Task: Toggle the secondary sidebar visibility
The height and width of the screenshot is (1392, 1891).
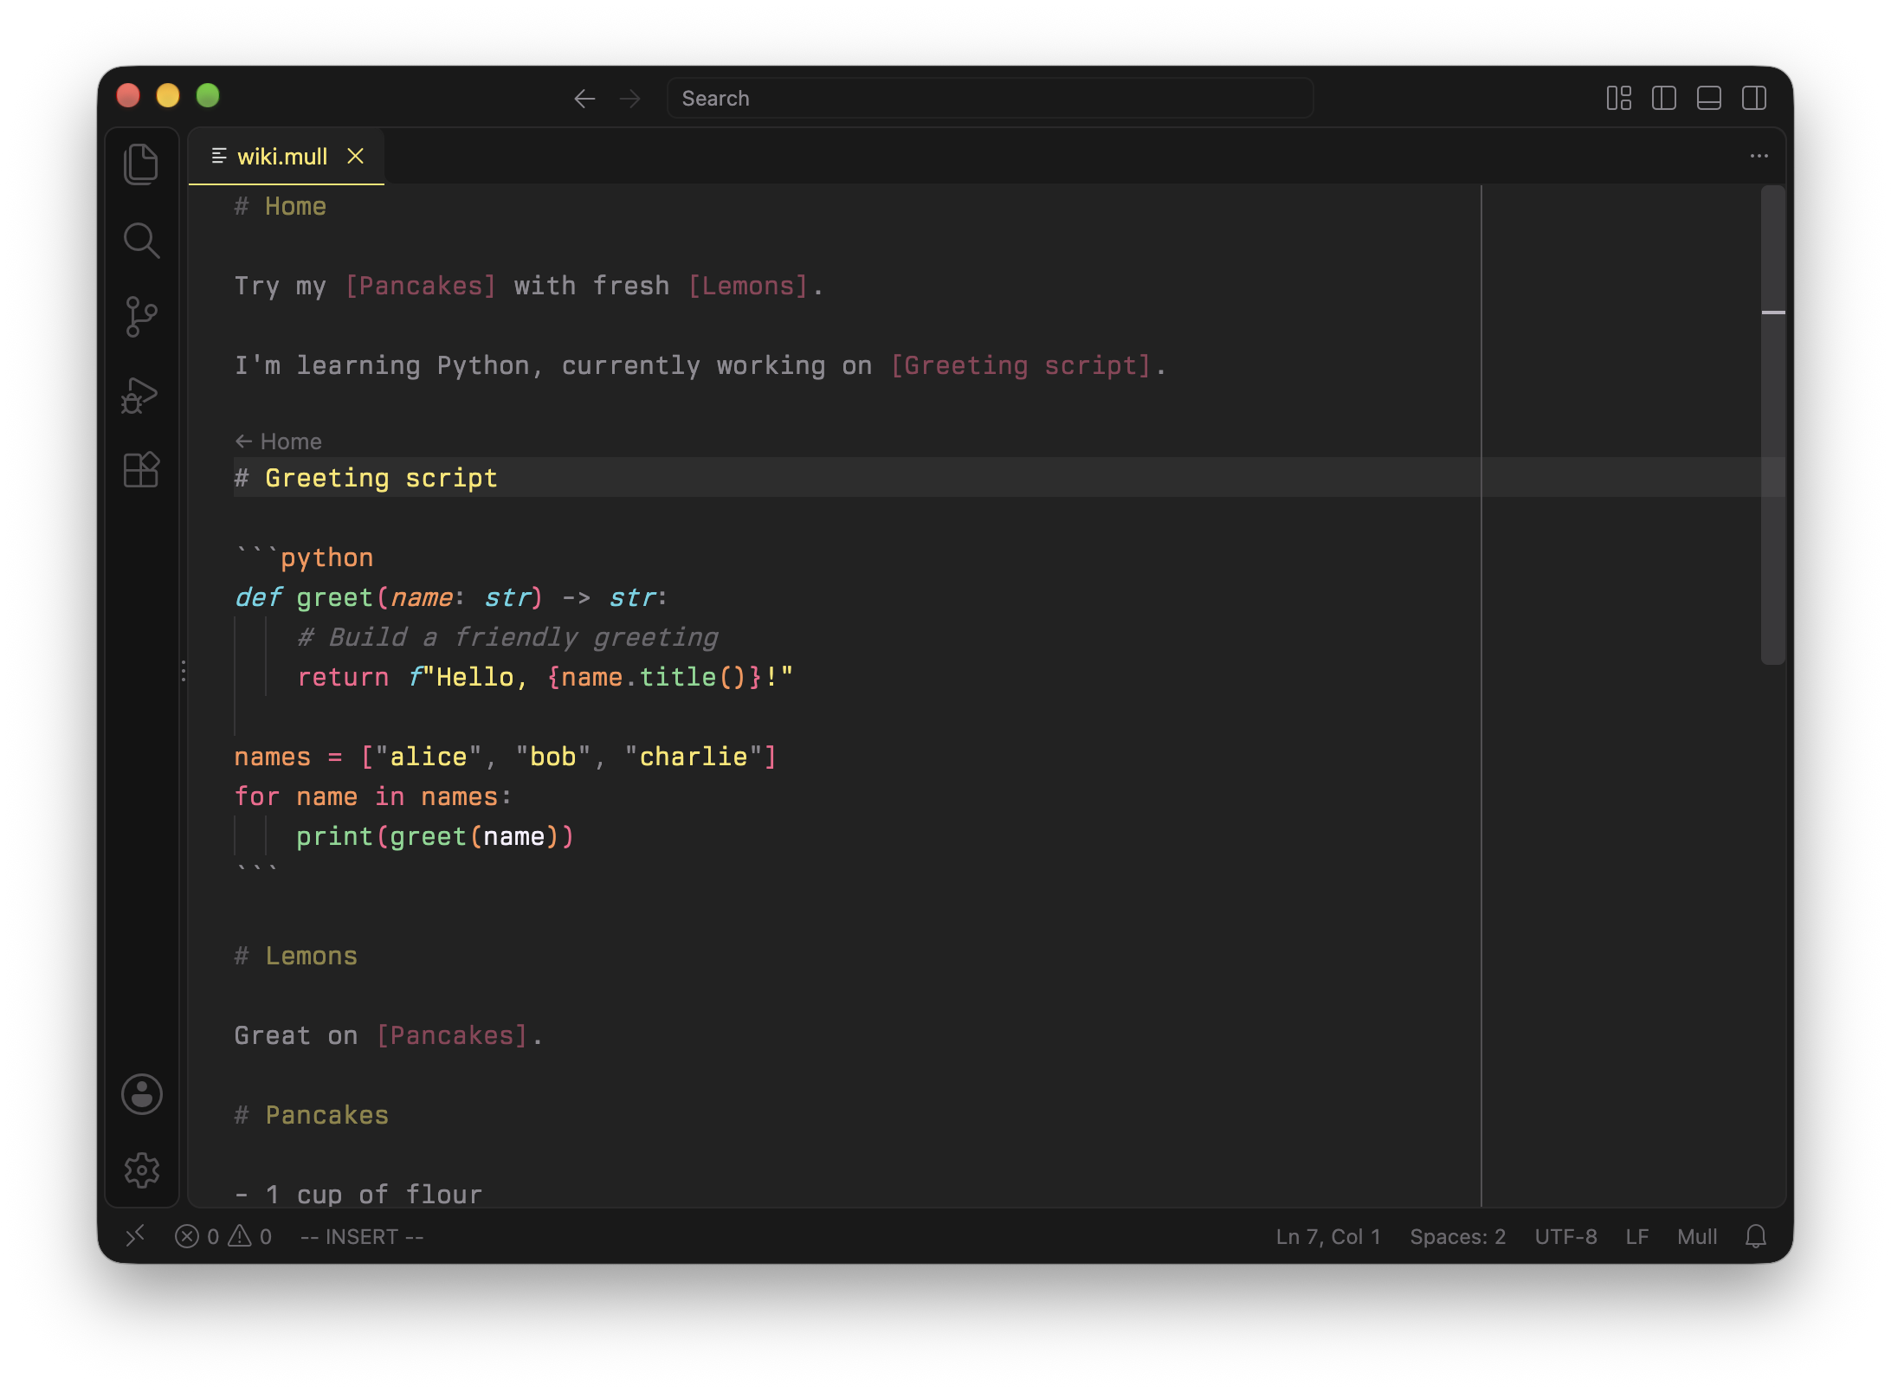Action: [1754, 98]
